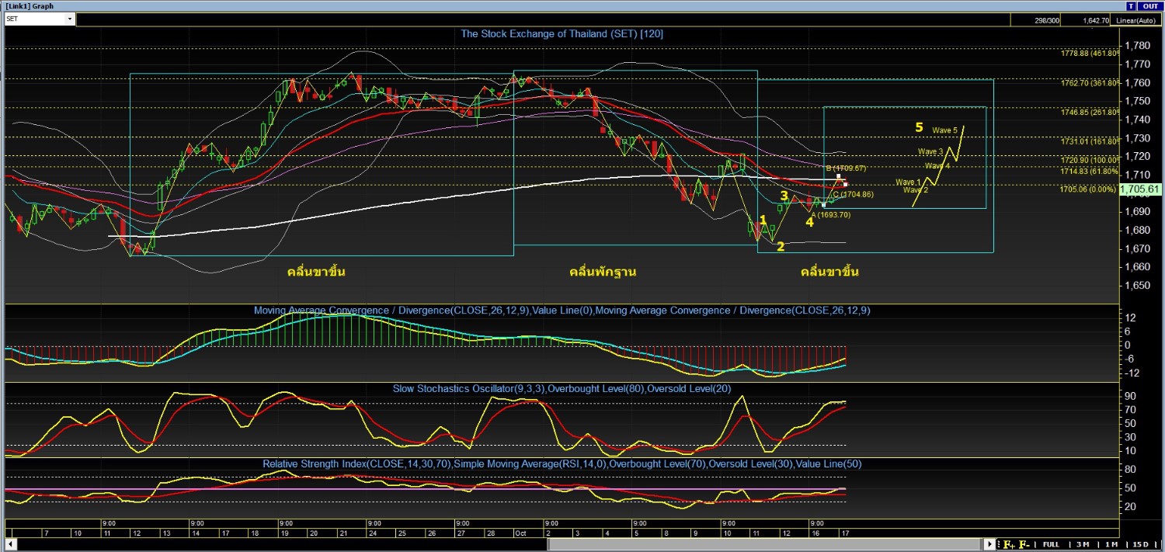Click the คลื่นพักฐาน annotation text
The width and height of the screenshot is (1165, 552).
[x=603, y=272]
